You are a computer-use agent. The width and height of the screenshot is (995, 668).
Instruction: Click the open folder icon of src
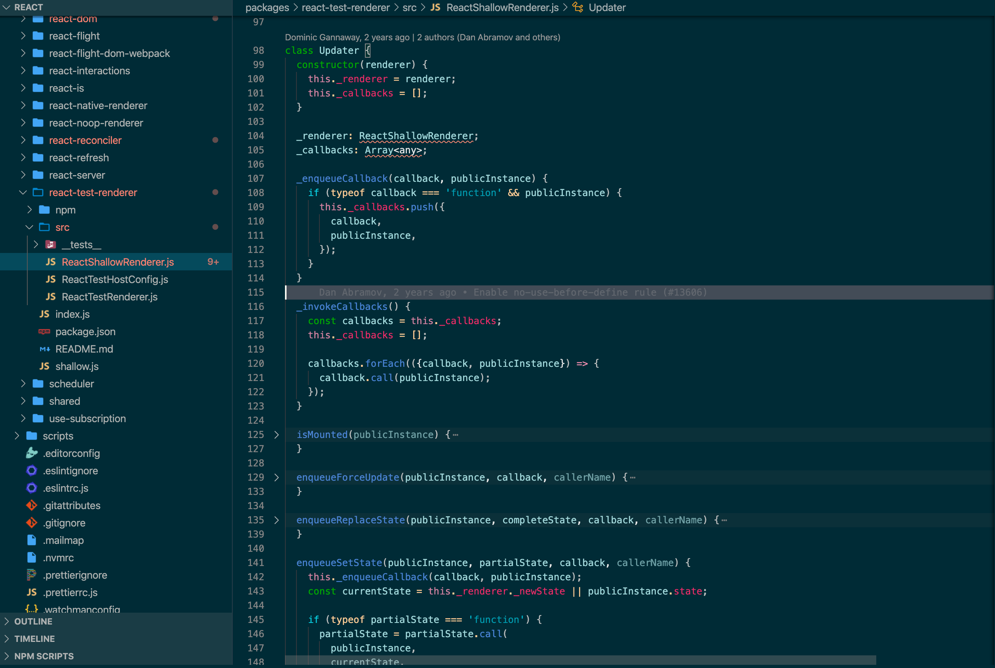[44, 227]
